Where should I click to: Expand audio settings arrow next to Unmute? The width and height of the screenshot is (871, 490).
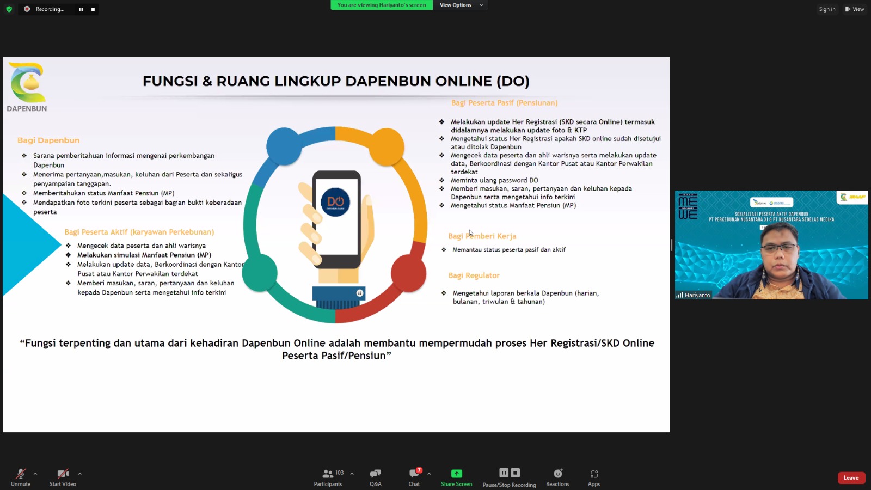[x=35, y=474]
